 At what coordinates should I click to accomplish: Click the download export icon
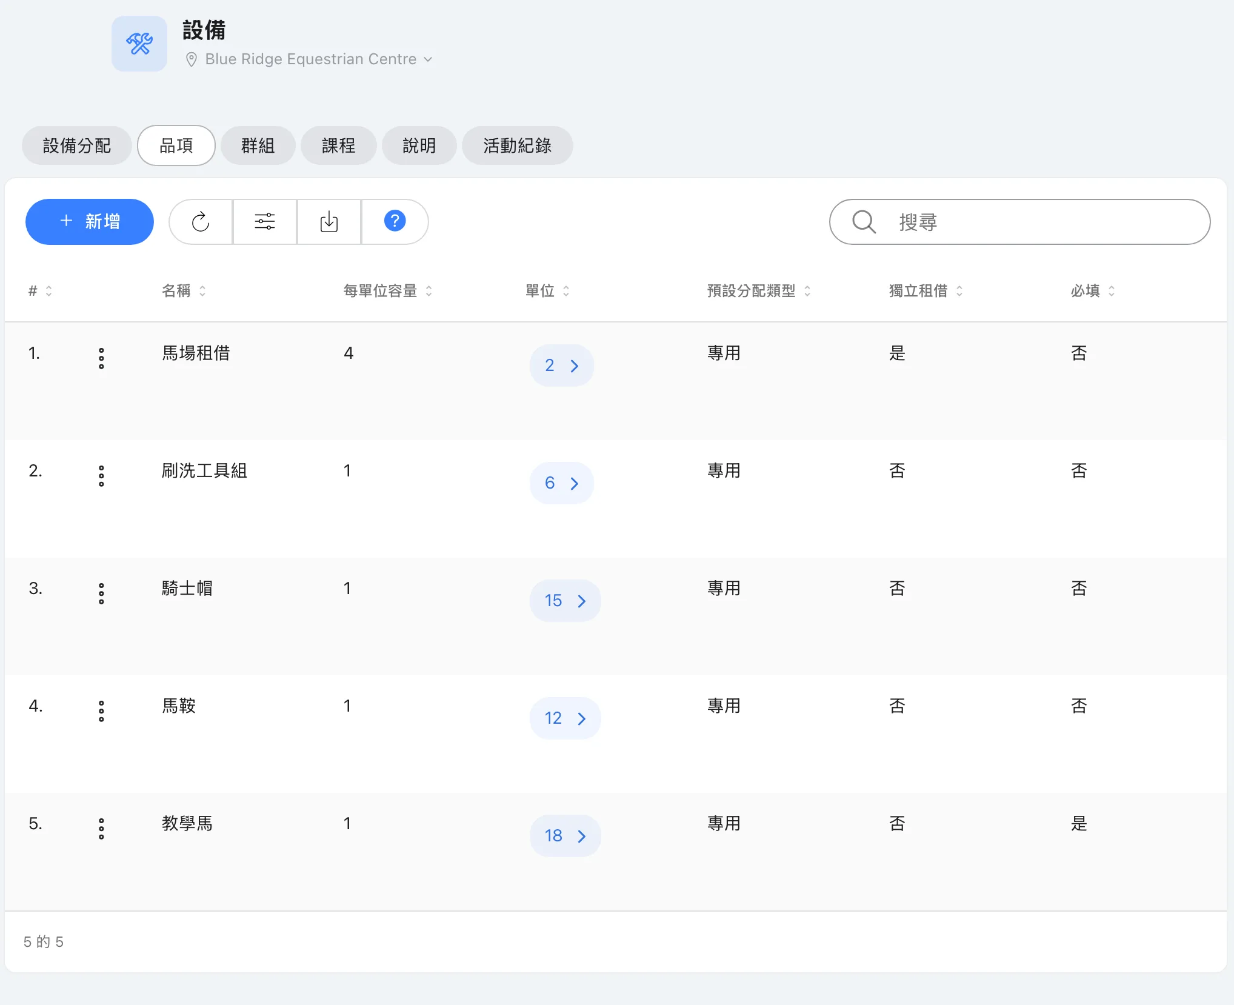tap(329, 222)
